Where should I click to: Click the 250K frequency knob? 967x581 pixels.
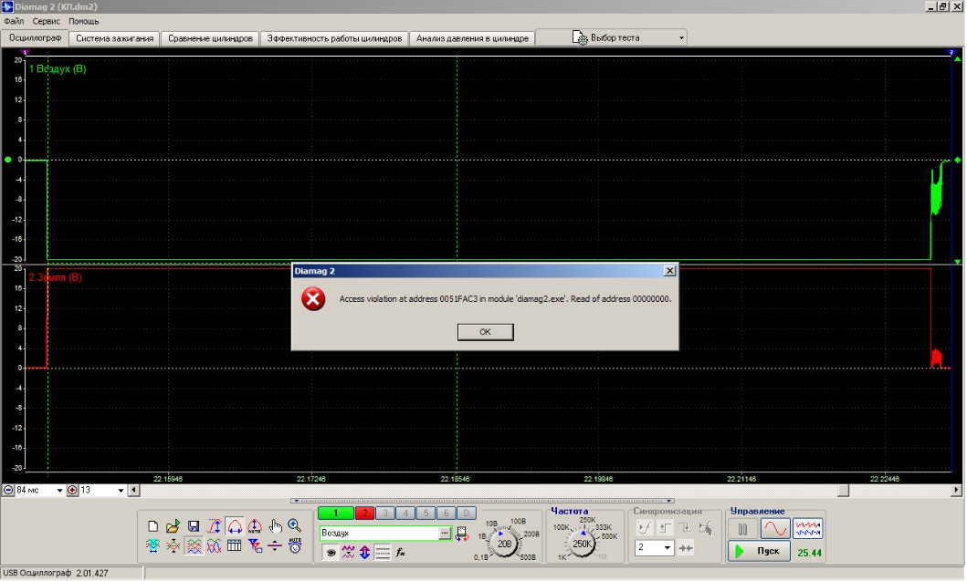(582, 544)
